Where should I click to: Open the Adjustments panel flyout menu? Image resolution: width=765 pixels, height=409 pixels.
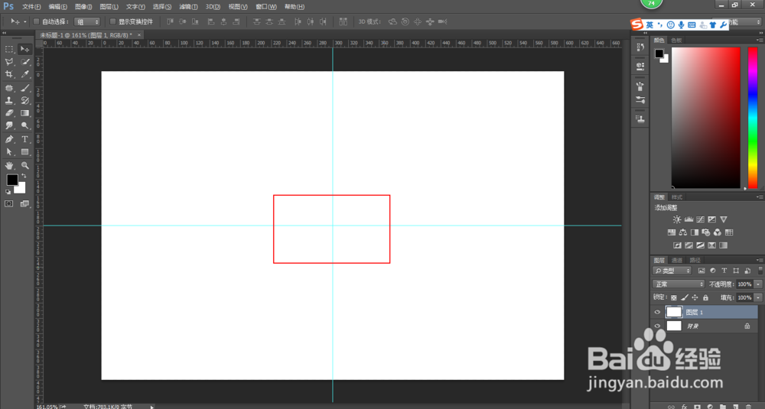tap(759, 197)
